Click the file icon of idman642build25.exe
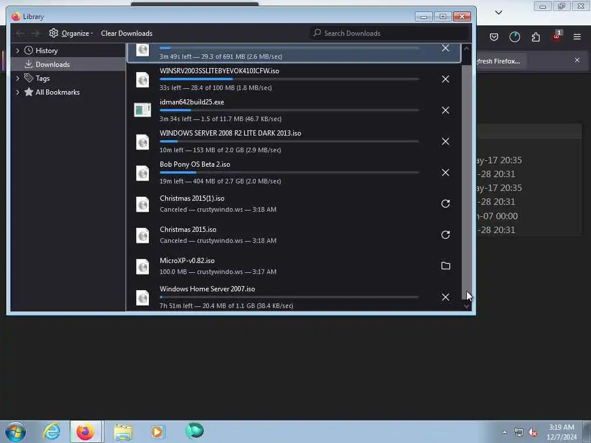Screen dimensions: 591x443 tap(143, 110)
